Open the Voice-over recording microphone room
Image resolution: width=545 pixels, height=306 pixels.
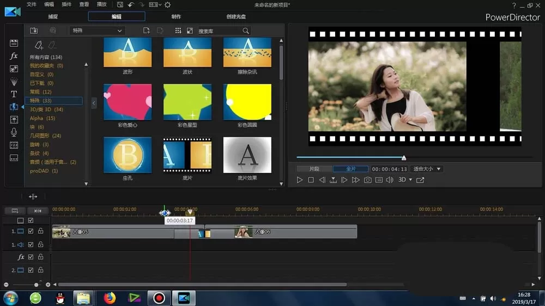[x=14, y=132]
